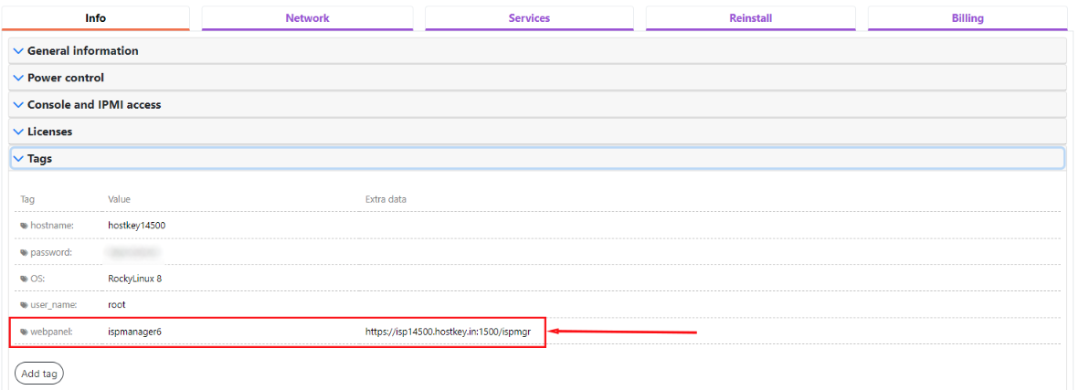Screen dimensions: 1079x390
Task: Go to the Reinstall tab
Action: 750,18
